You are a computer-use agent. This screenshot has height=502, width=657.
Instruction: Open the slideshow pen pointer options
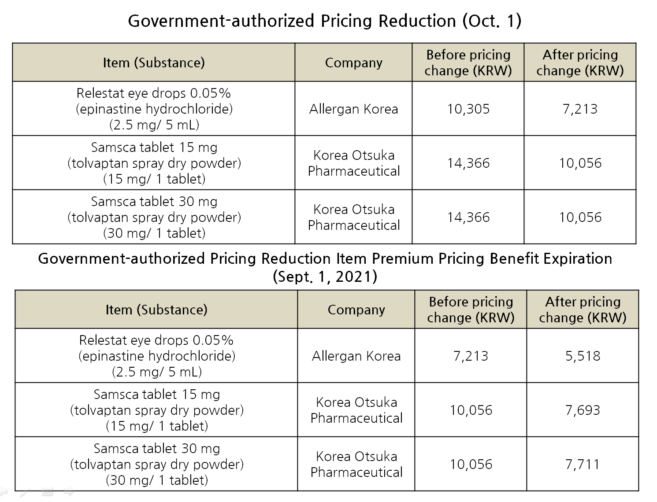click(x=25, y=492)
